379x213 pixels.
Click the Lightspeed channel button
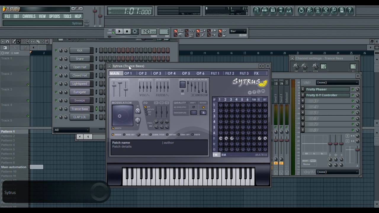80,84
